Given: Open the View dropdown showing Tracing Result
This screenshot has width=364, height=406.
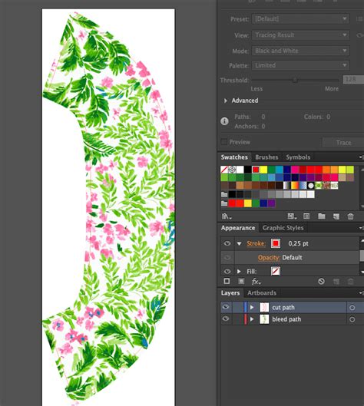Looking at the screenshot, I should 300,35.
